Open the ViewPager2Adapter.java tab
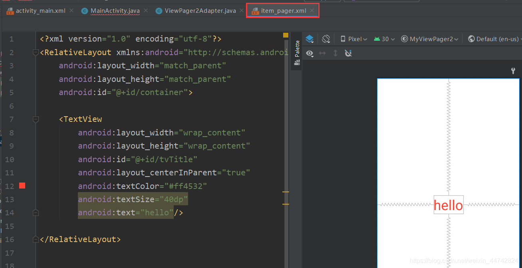522x268 pixels. pyautogui.click(x=200, y=11)
